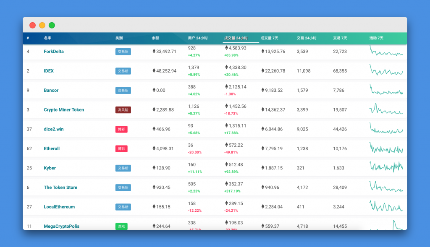The height and width of the screenshot is (247, 430).
Task: Open the Etheroll link
Action: pos(52,149)
